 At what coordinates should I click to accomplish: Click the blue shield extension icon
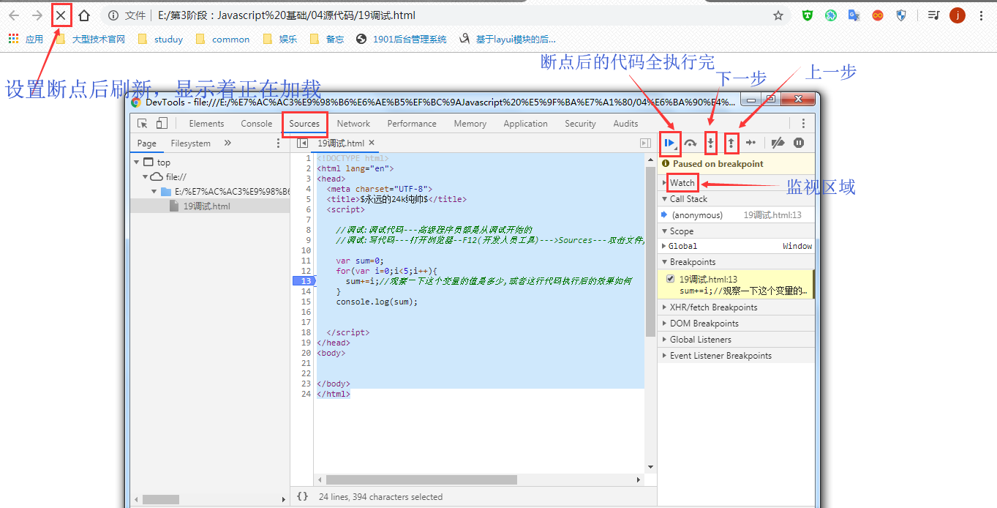[901, 15]
